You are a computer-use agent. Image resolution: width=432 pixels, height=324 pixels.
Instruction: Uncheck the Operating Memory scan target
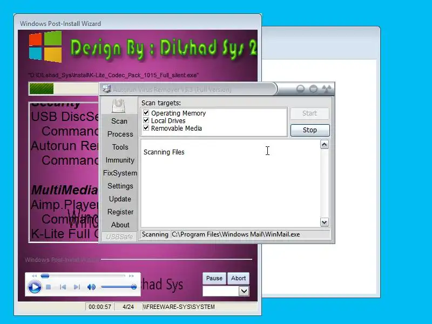click(x=146, y=113)
